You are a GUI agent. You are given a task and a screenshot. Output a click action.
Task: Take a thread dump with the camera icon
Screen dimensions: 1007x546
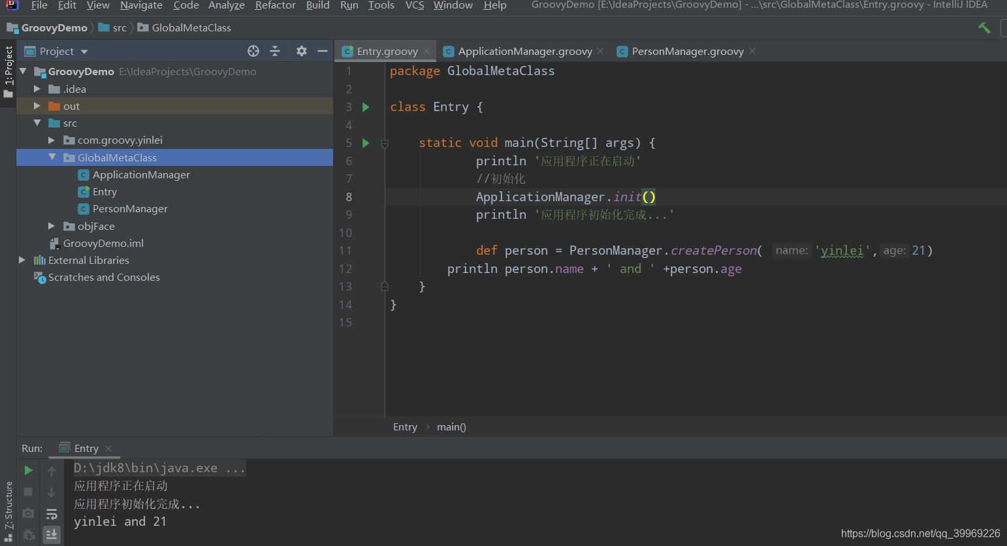pos(27,513)
